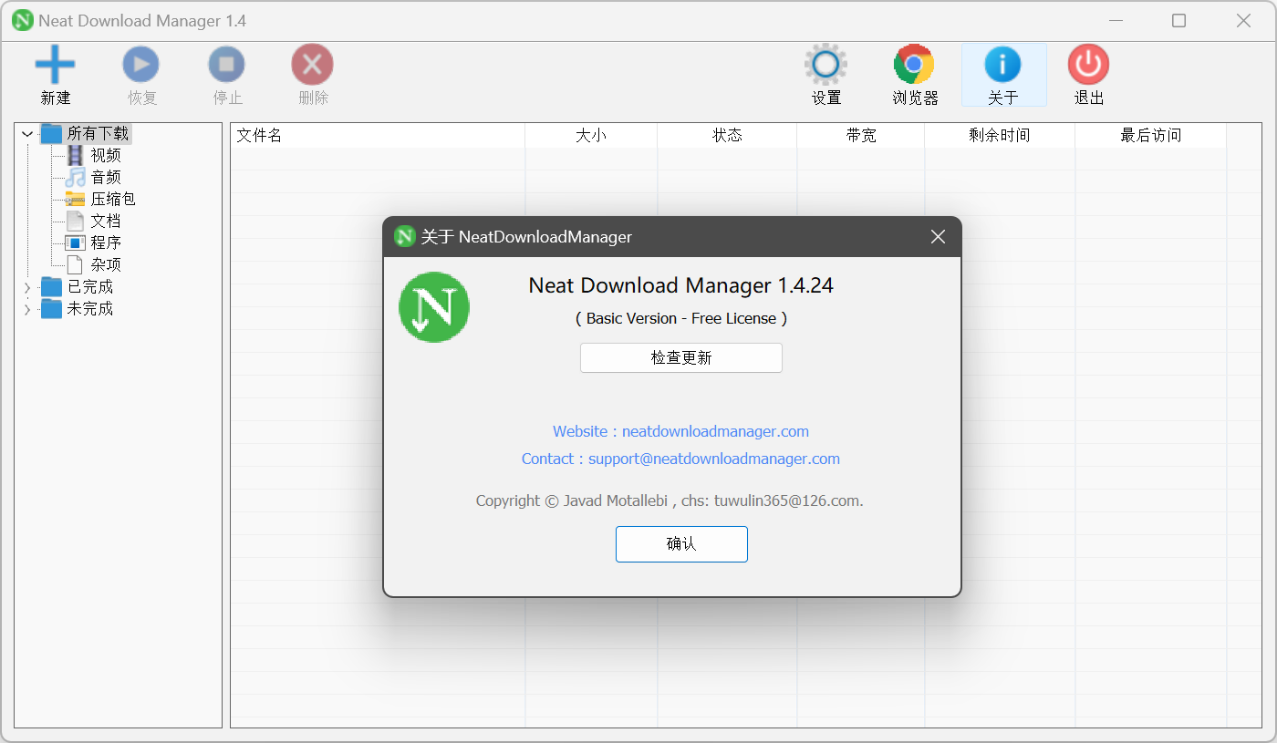Open the 设置 settings gear icon
Image resolution: width=1277 pixels, height=743 pixels.
click(x=825, y=64)
